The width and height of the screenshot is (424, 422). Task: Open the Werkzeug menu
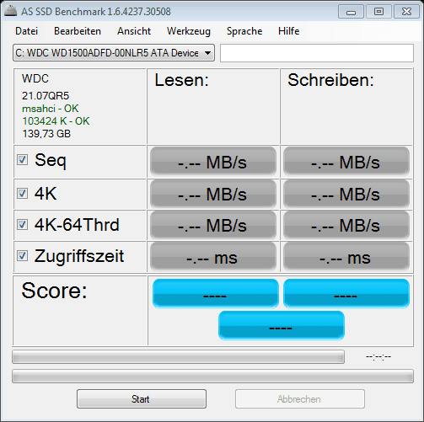click(189, 31)
